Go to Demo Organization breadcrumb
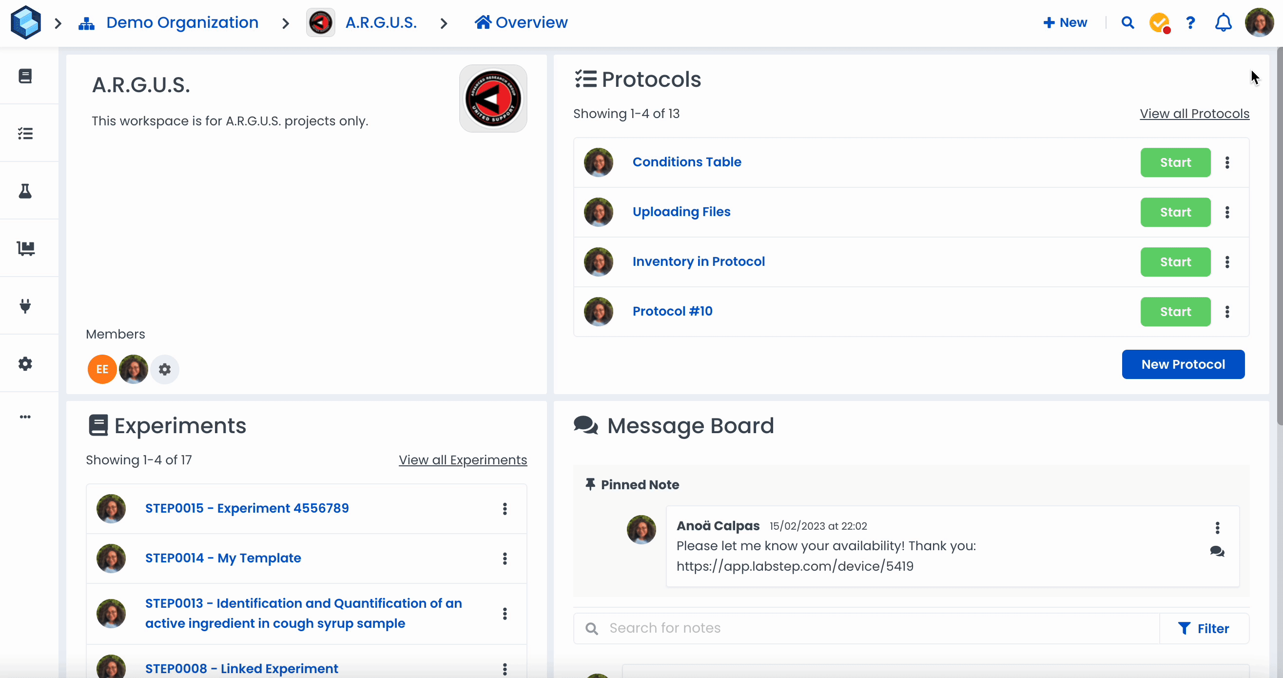Image resolution: width=1283 pixels, height=678 pixels. tap(182, 22)
